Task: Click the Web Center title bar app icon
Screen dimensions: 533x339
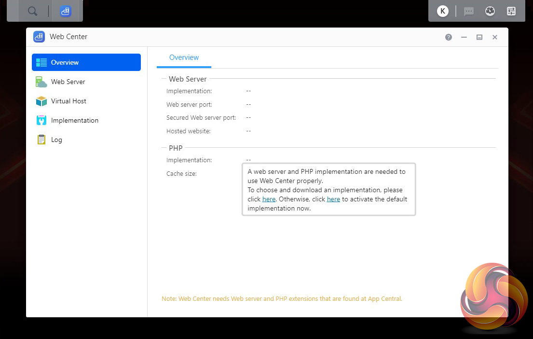Action: (39, 36)
